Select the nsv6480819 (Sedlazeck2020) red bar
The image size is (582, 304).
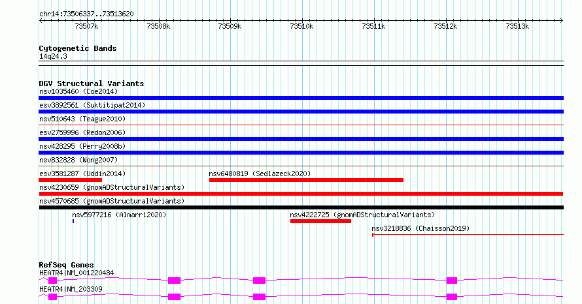[306, 180]
